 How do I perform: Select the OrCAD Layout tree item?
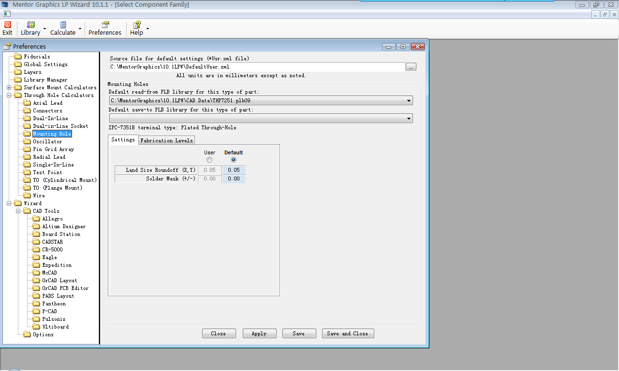[x=59, y=280]
